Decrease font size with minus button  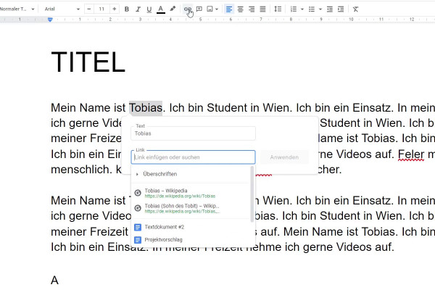tap(88, 9)
